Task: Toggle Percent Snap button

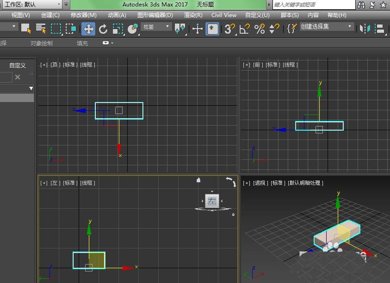Action: coord(260,29)
